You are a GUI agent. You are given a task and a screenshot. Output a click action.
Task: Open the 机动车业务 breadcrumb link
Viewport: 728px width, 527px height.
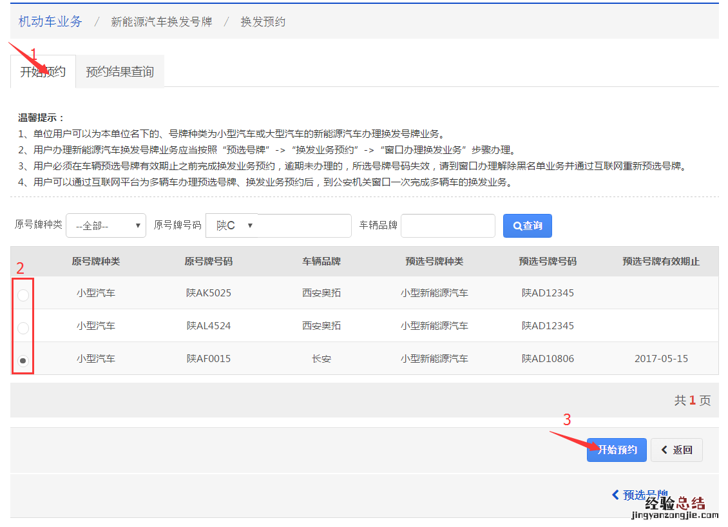pyautogui.click(x=50, y=21)
